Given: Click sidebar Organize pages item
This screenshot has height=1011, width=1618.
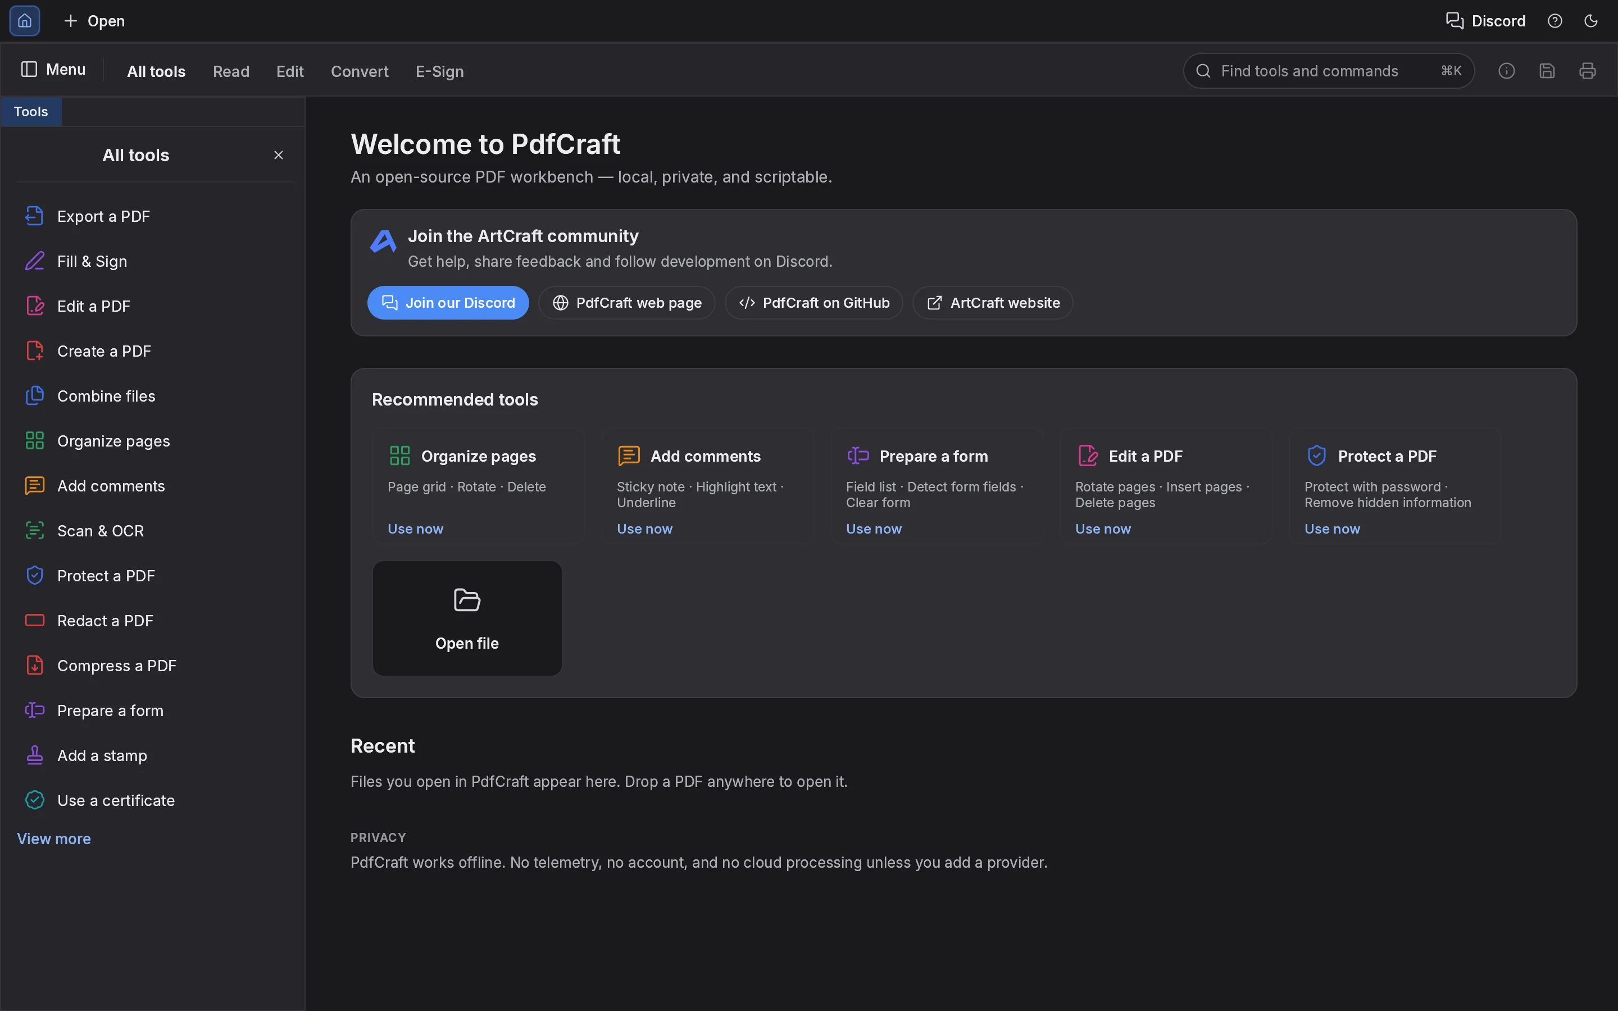Looking at the screenshot, I should pyautogui.click(x=154, y=441).
